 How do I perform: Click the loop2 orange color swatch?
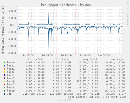(4, 69)
